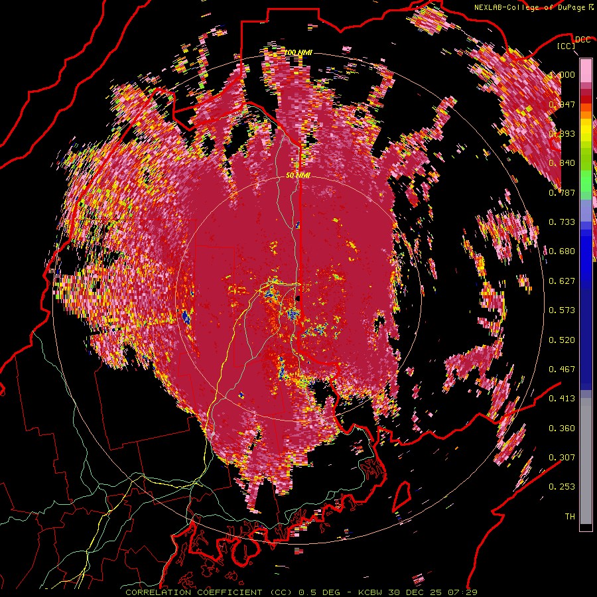Pick the bright green segment above 0.787
Screen dimensions: 597x597
coord(586,181)
